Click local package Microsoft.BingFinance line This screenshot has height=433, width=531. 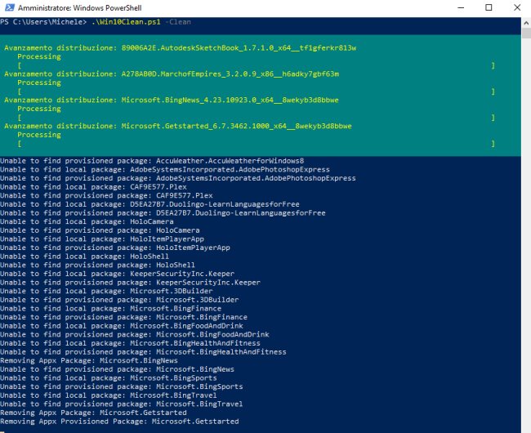tap(111, 309)
